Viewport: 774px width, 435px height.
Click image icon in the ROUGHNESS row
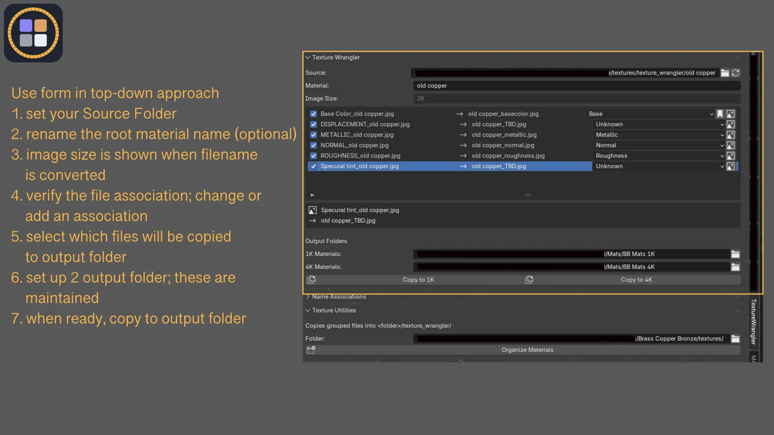730,156
